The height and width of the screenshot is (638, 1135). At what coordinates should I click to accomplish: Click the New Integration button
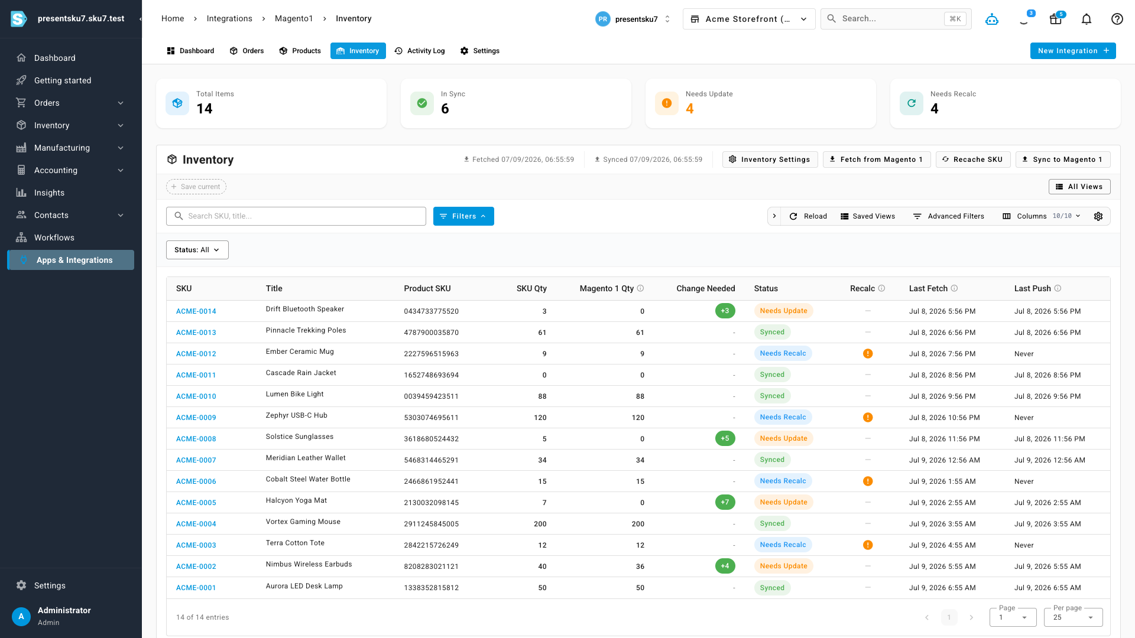click(x=1073, y=51)
